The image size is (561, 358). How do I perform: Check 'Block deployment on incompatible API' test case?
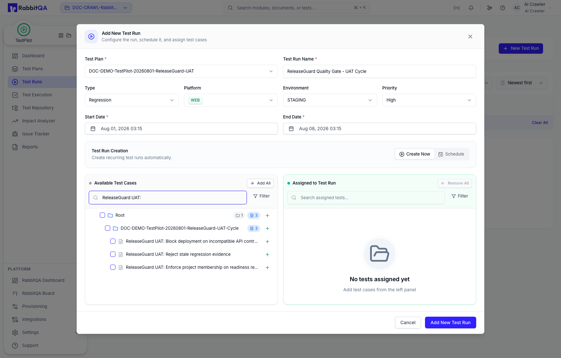click(113, 241)
